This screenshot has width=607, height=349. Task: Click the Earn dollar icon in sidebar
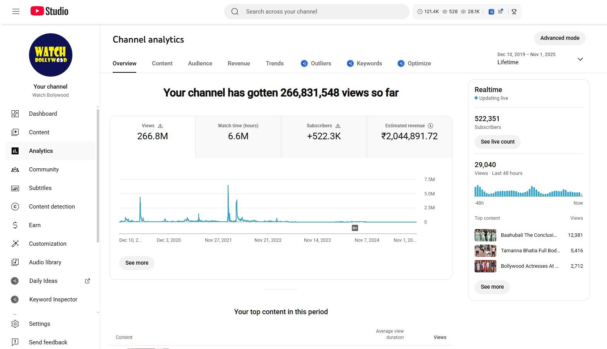(15, 225)
